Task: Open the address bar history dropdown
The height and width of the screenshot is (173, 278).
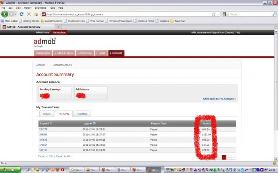Action: pyautogui.click(x=218, y=14)
